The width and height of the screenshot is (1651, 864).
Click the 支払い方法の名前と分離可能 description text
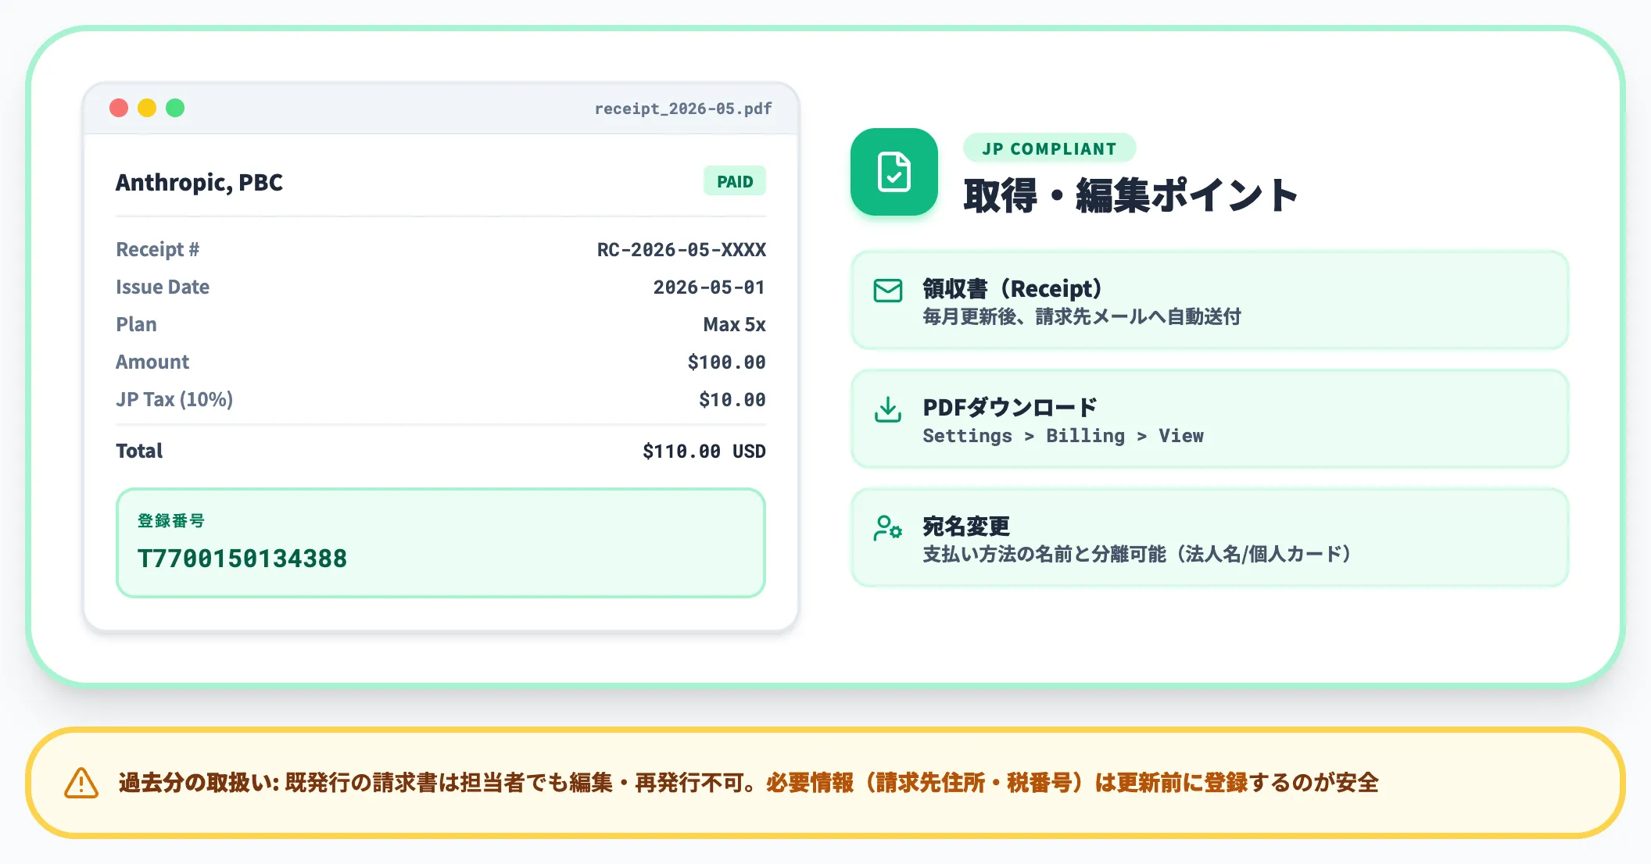(1137, 555)
